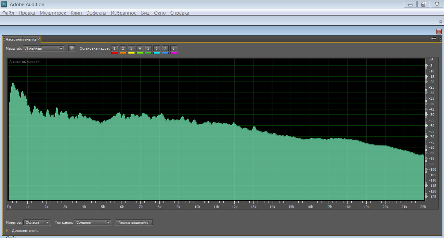The height and width of the screenshot is (238, 444).
Task: Toggle freeze frame button 2
Action: [123, 48]
